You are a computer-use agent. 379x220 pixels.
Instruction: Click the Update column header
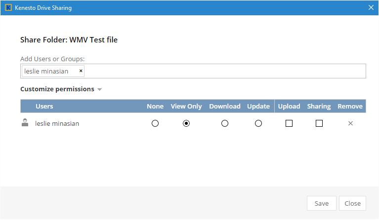pyautogui.click(x=258, y=106)
